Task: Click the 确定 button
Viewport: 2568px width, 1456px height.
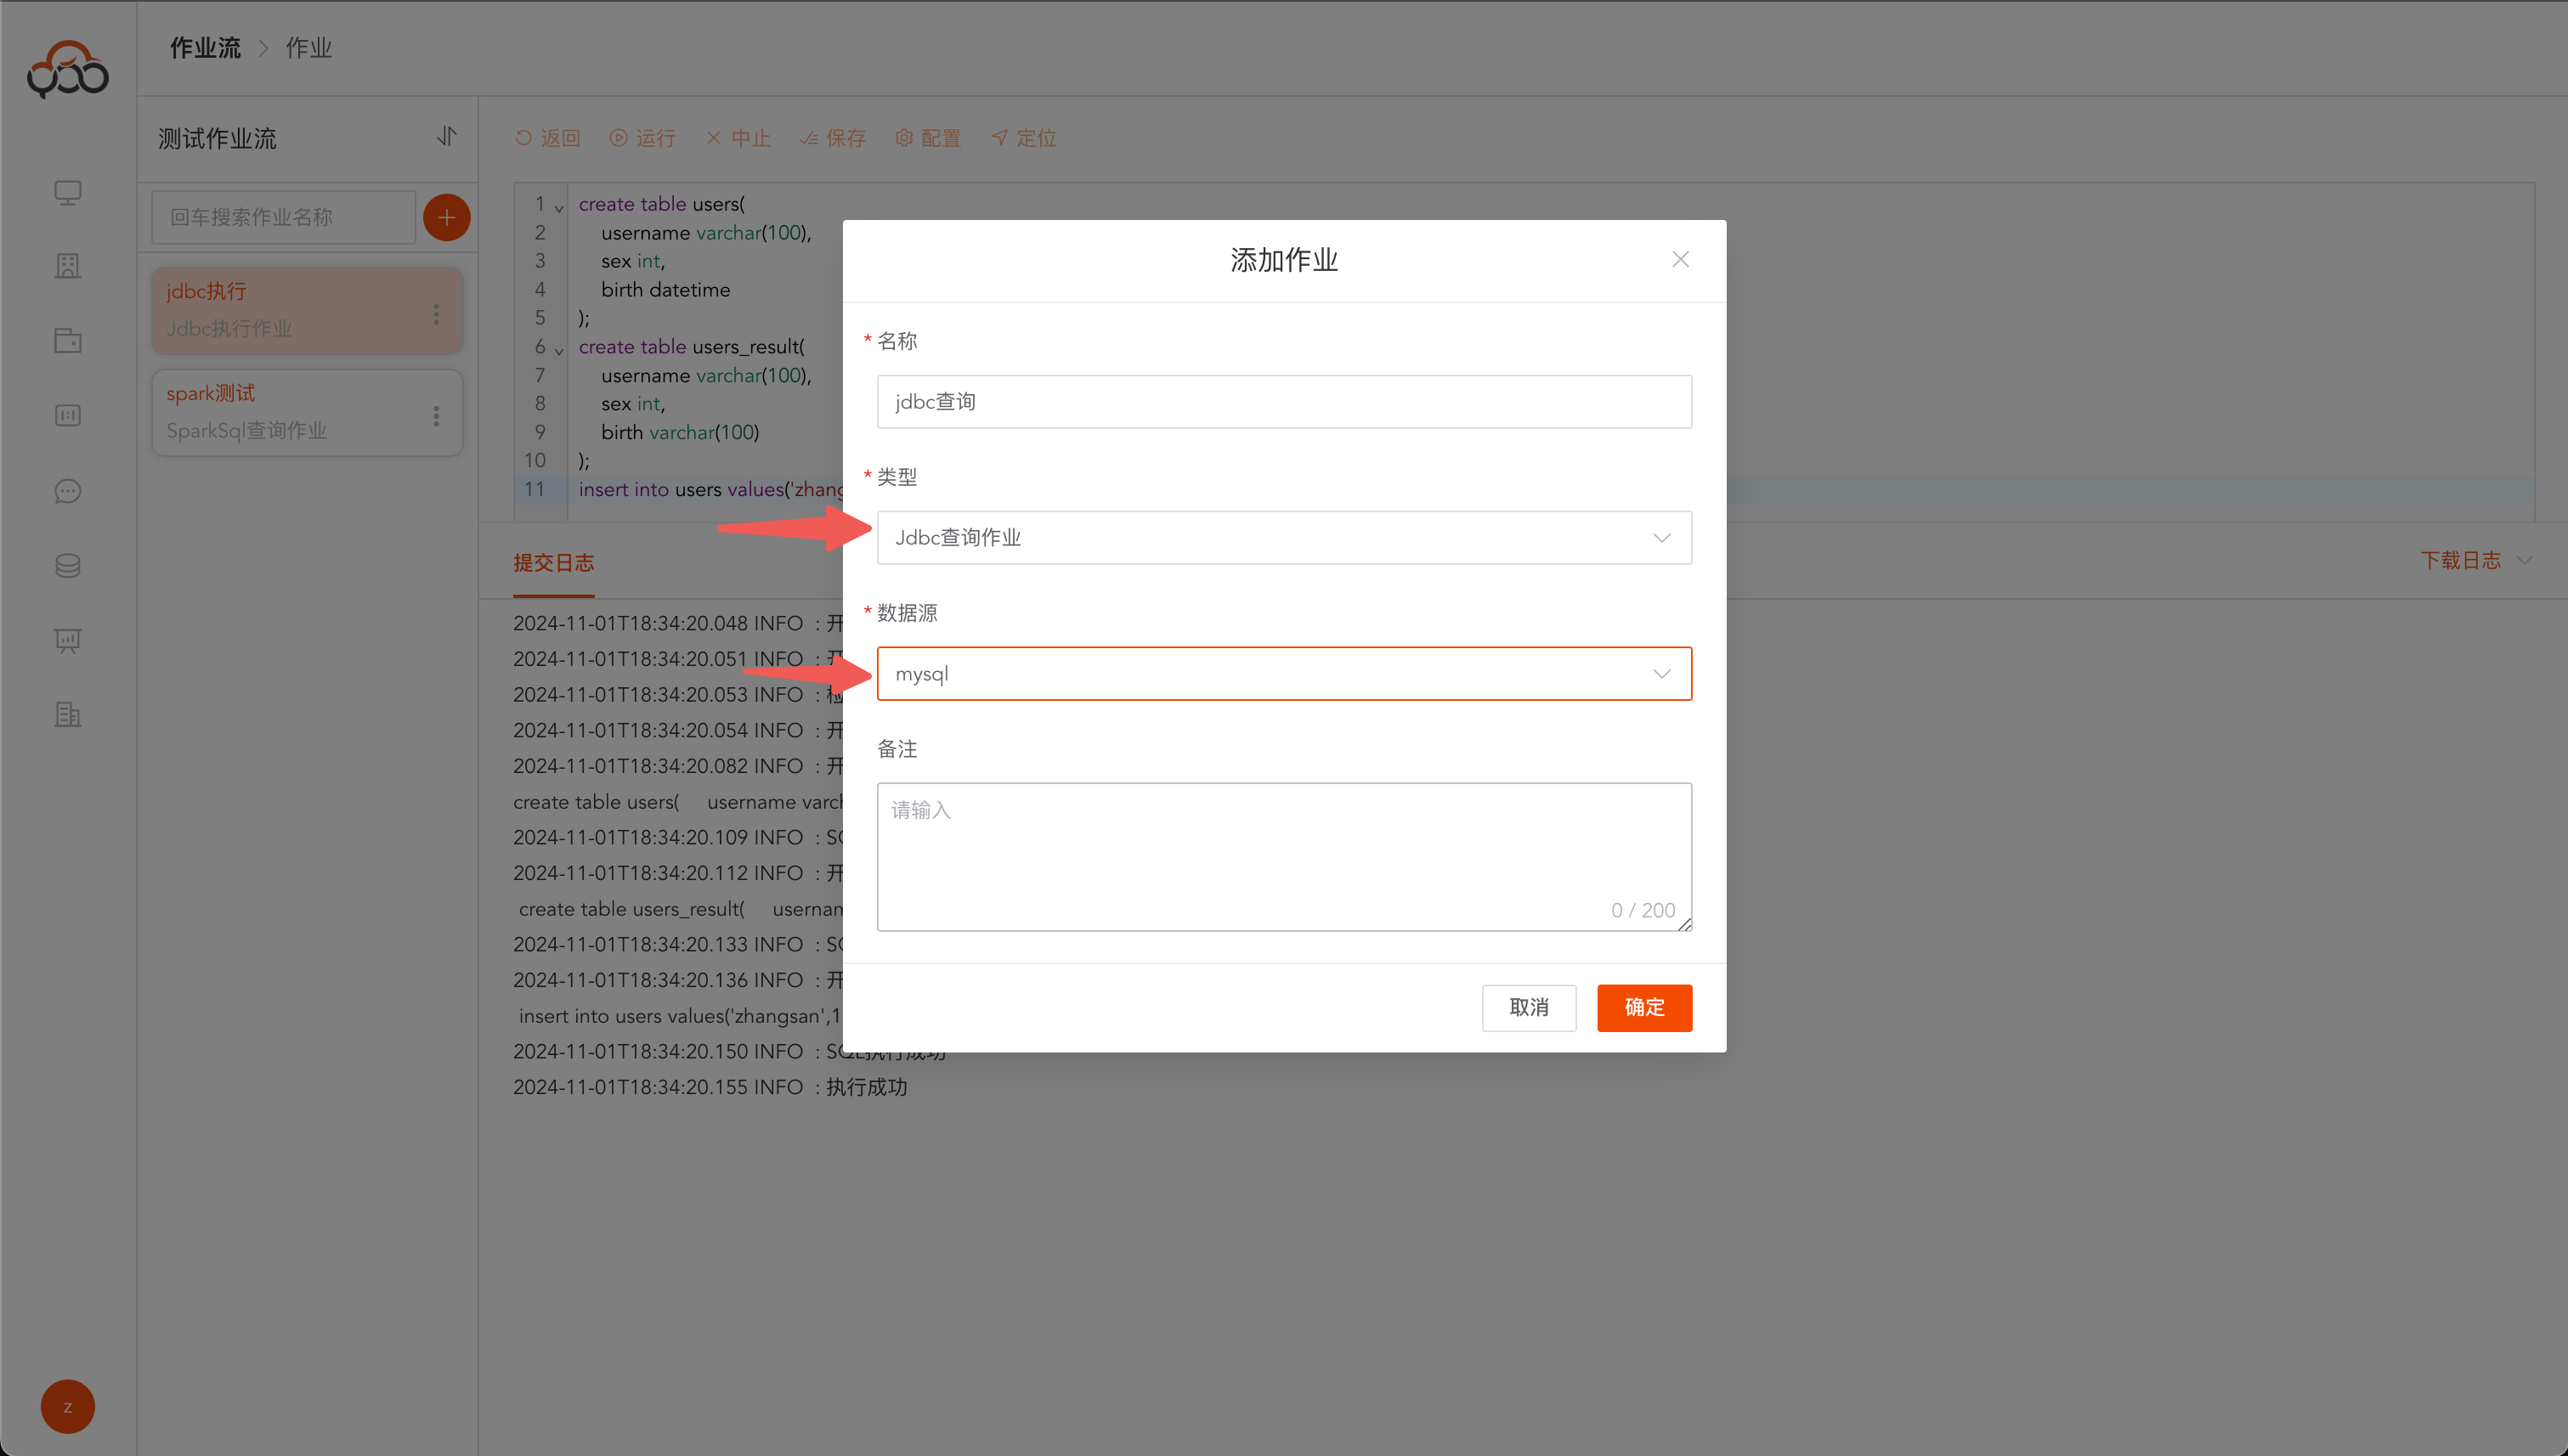Action: 1644,1008
